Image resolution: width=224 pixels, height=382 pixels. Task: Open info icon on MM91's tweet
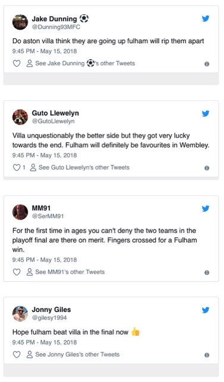click(207, 272)
